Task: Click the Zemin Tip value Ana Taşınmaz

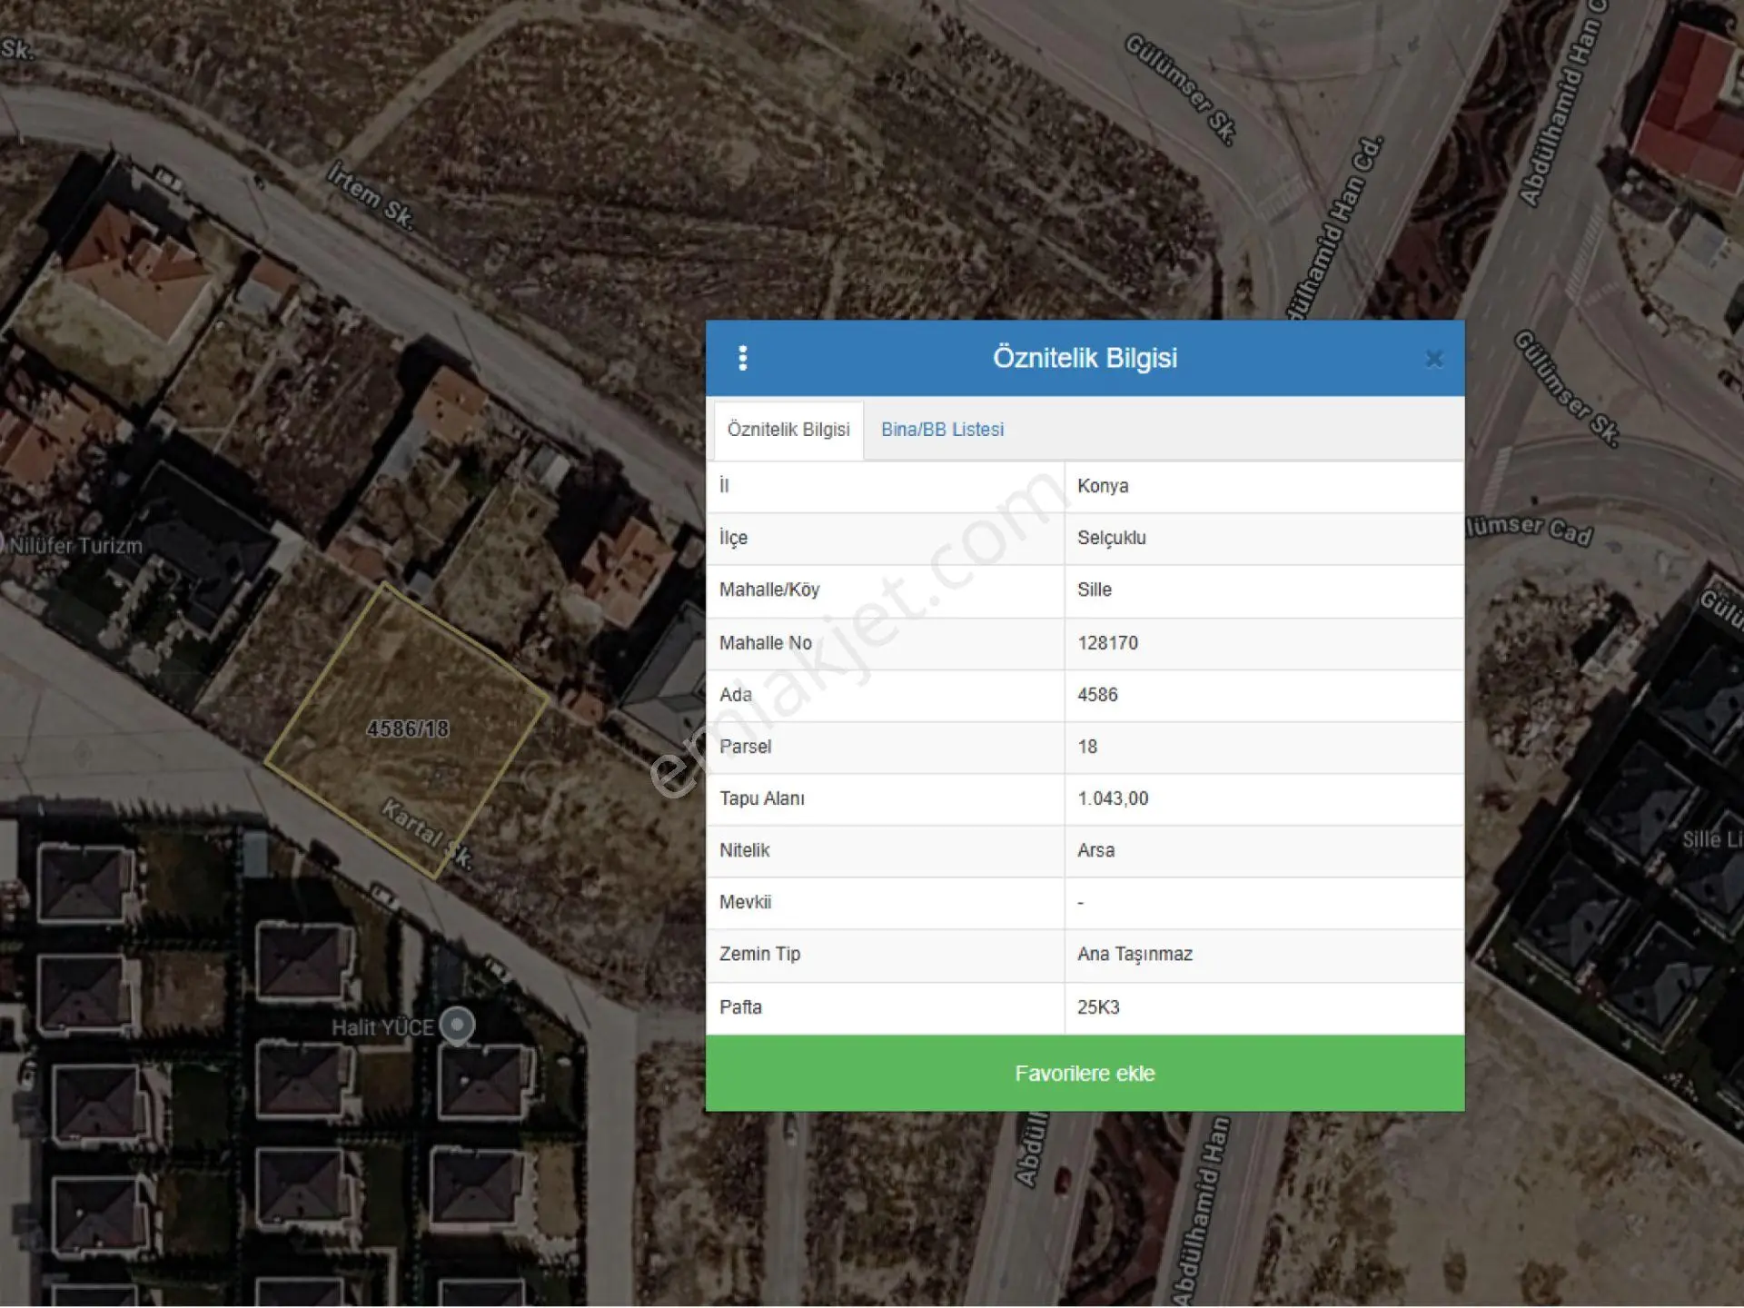Action: (1135, 954)
